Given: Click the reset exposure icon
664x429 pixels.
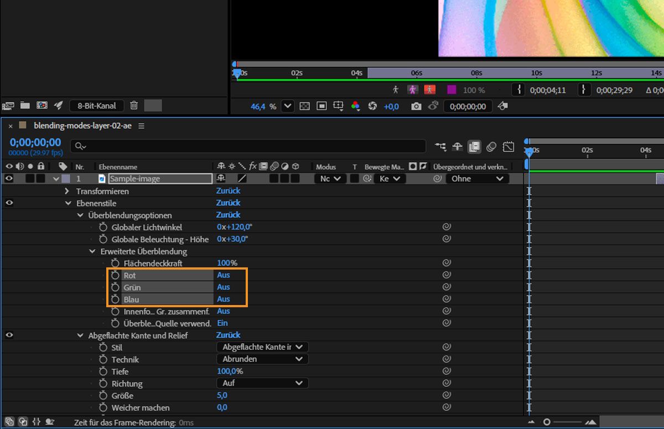Looking at the screenshot, I should (x=372, y=106).
